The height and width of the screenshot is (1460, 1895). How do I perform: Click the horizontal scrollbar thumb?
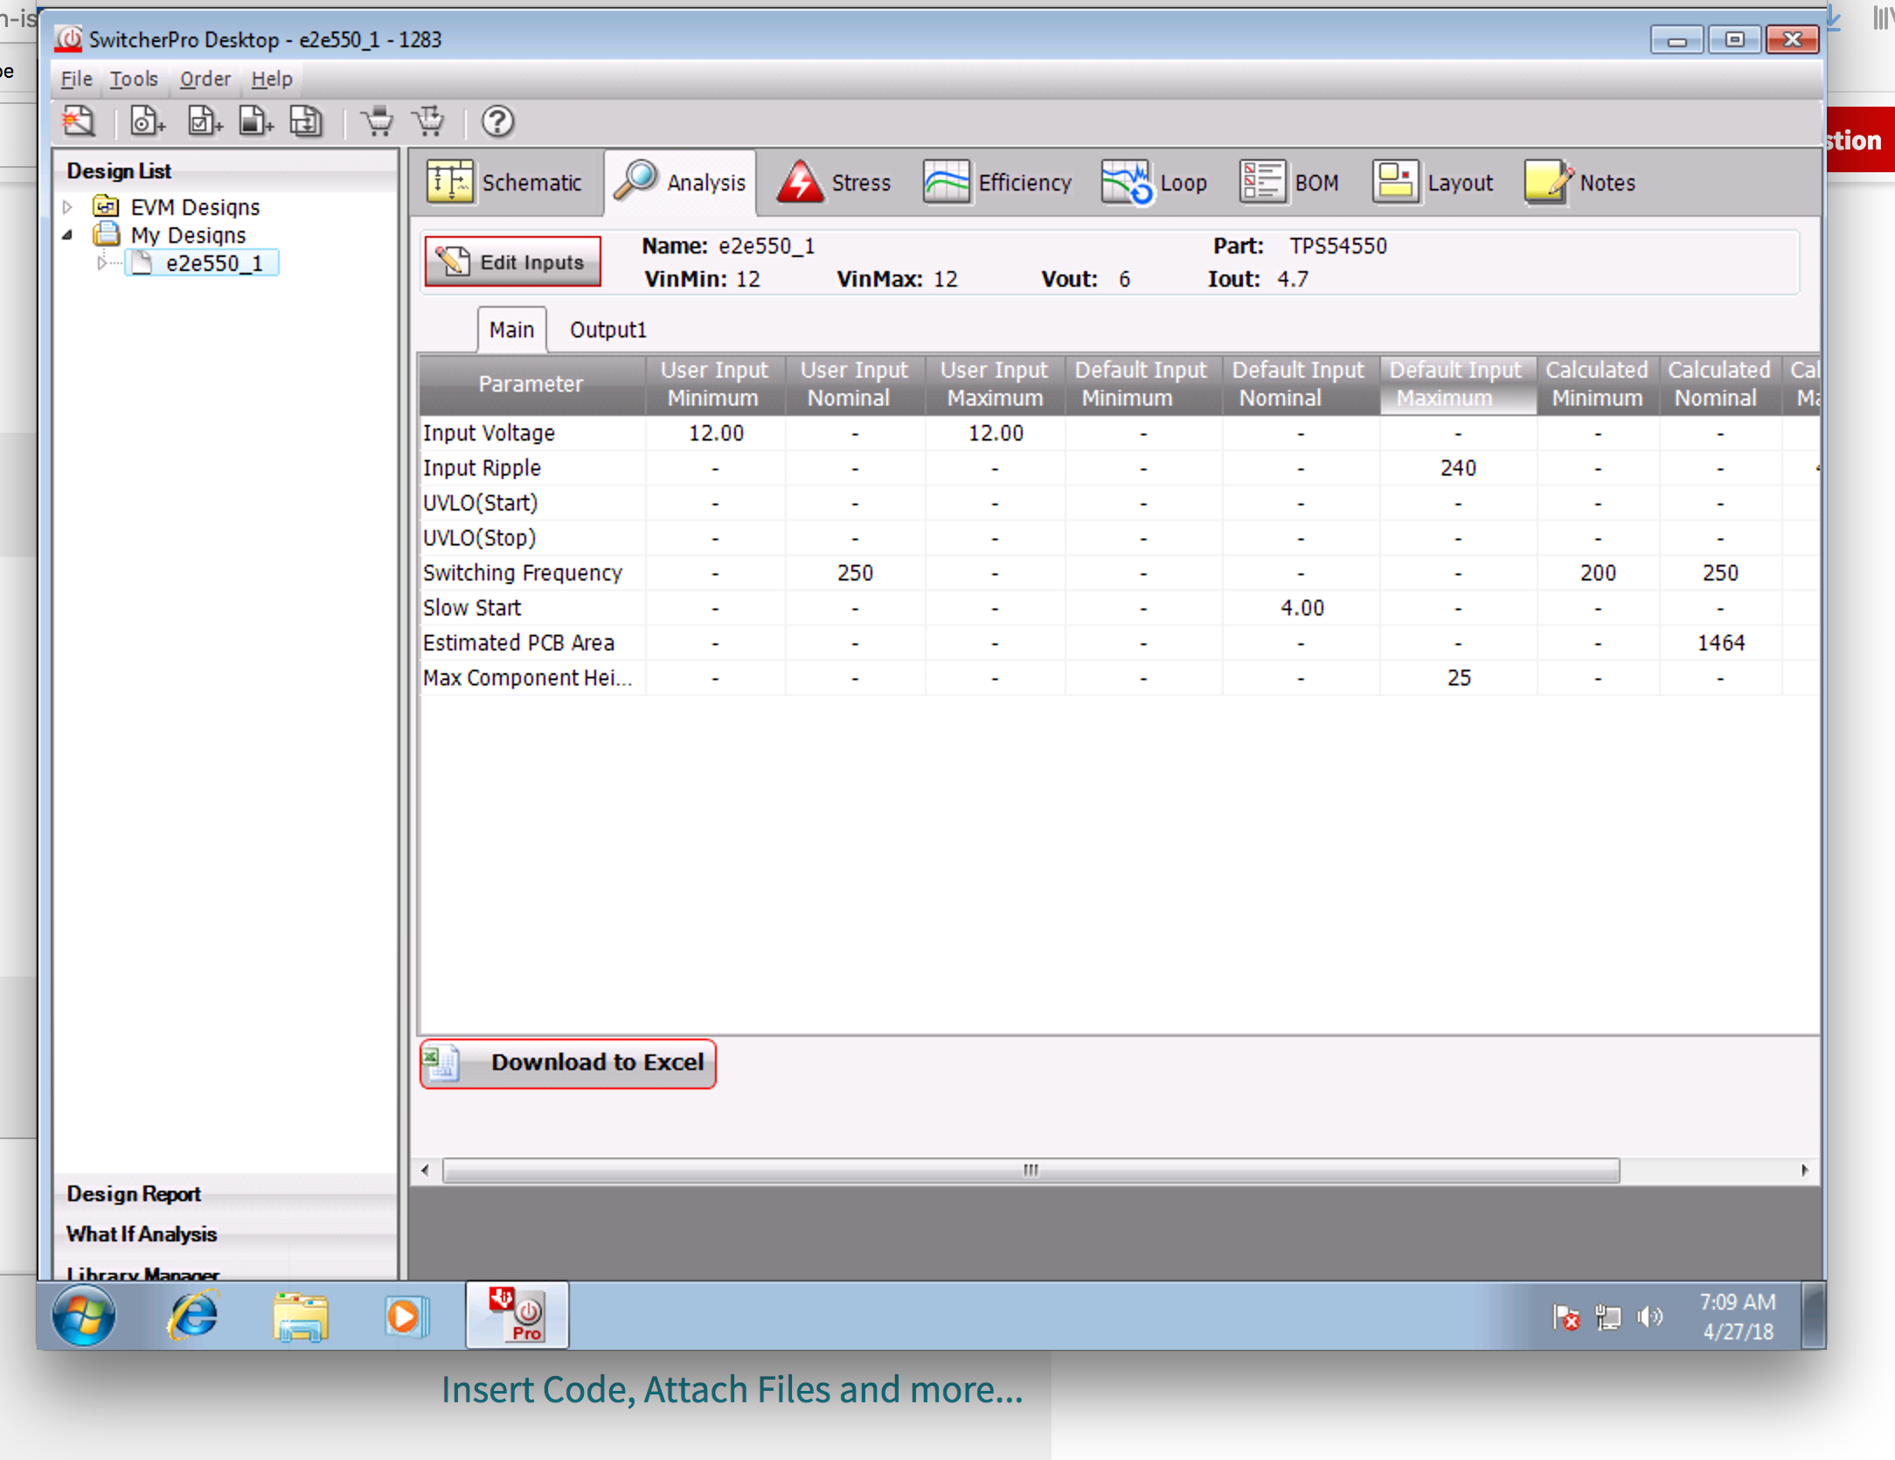[x=1031, y=1171]
